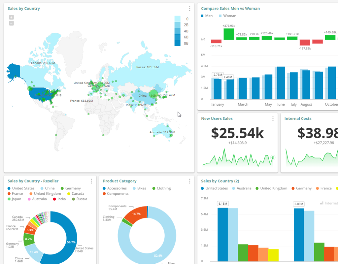Open Sales by Country - Reseller options menu
This screenshot has height=264, width=338.
91,181
